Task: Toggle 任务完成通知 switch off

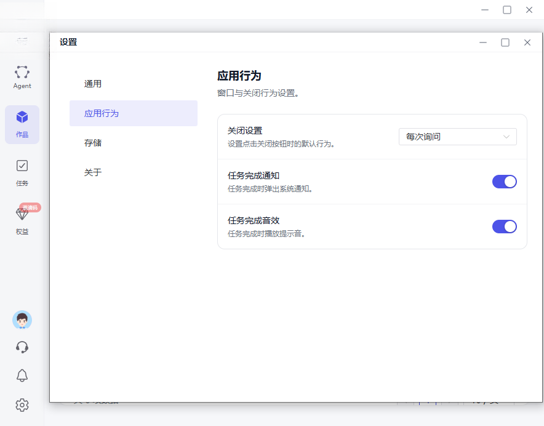Action: [505, 182]
